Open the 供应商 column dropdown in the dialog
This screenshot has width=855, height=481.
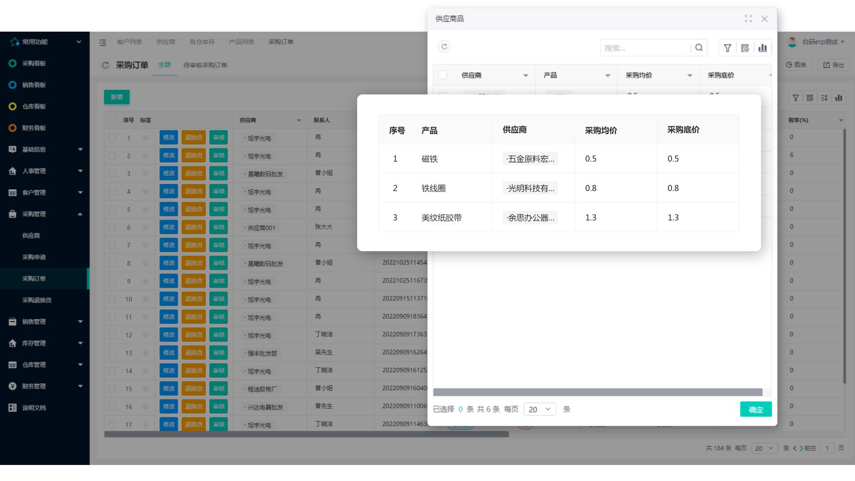coord(526,75)
